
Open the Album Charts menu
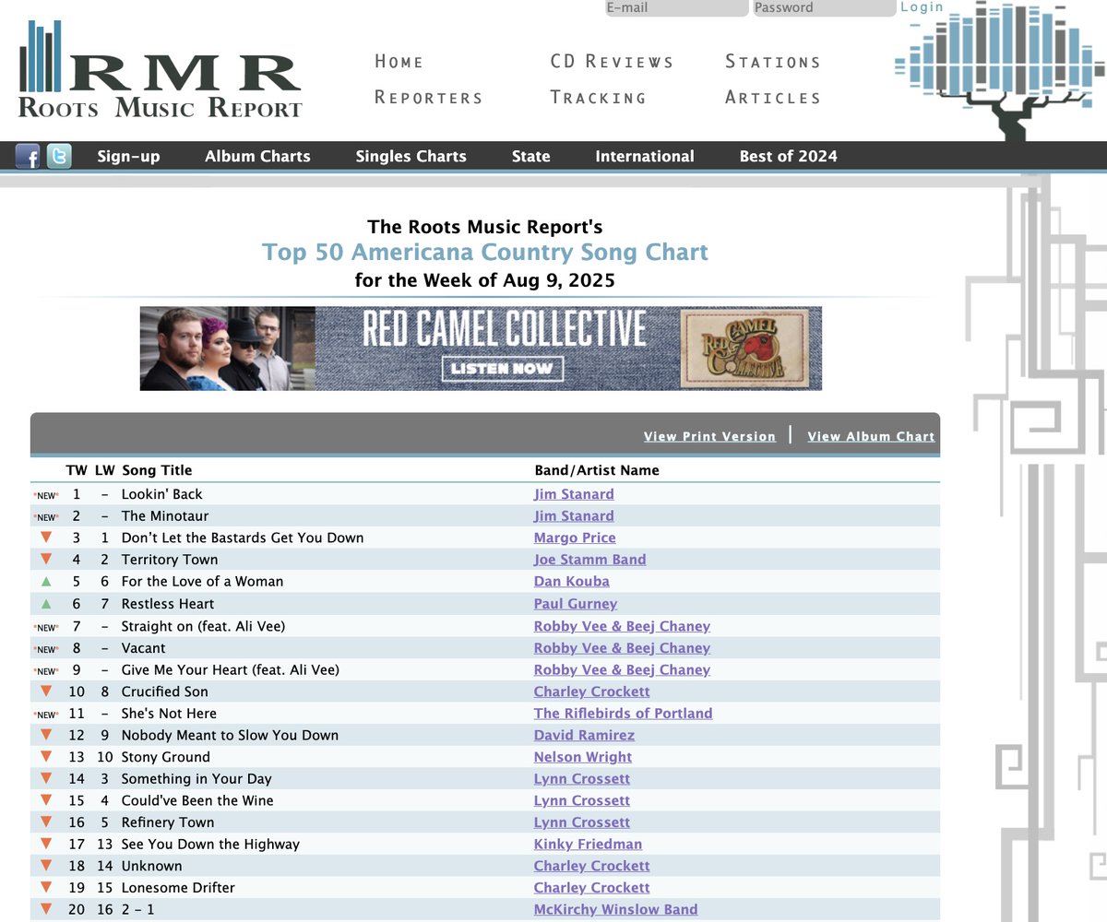point(258,157)
